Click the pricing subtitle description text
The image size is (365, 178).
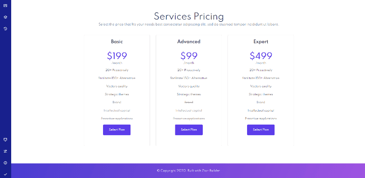tap(188, 24)
